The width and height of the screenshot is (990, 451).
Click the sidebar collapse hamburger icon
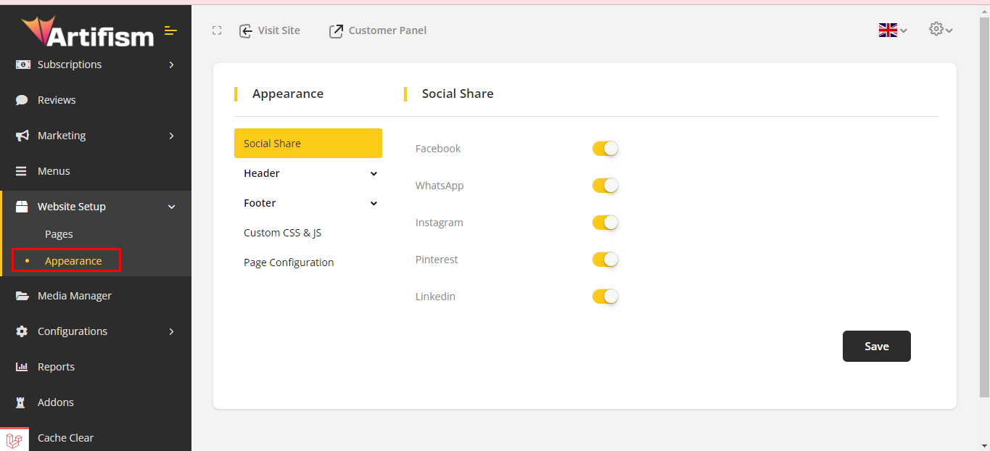coord(170,30)
